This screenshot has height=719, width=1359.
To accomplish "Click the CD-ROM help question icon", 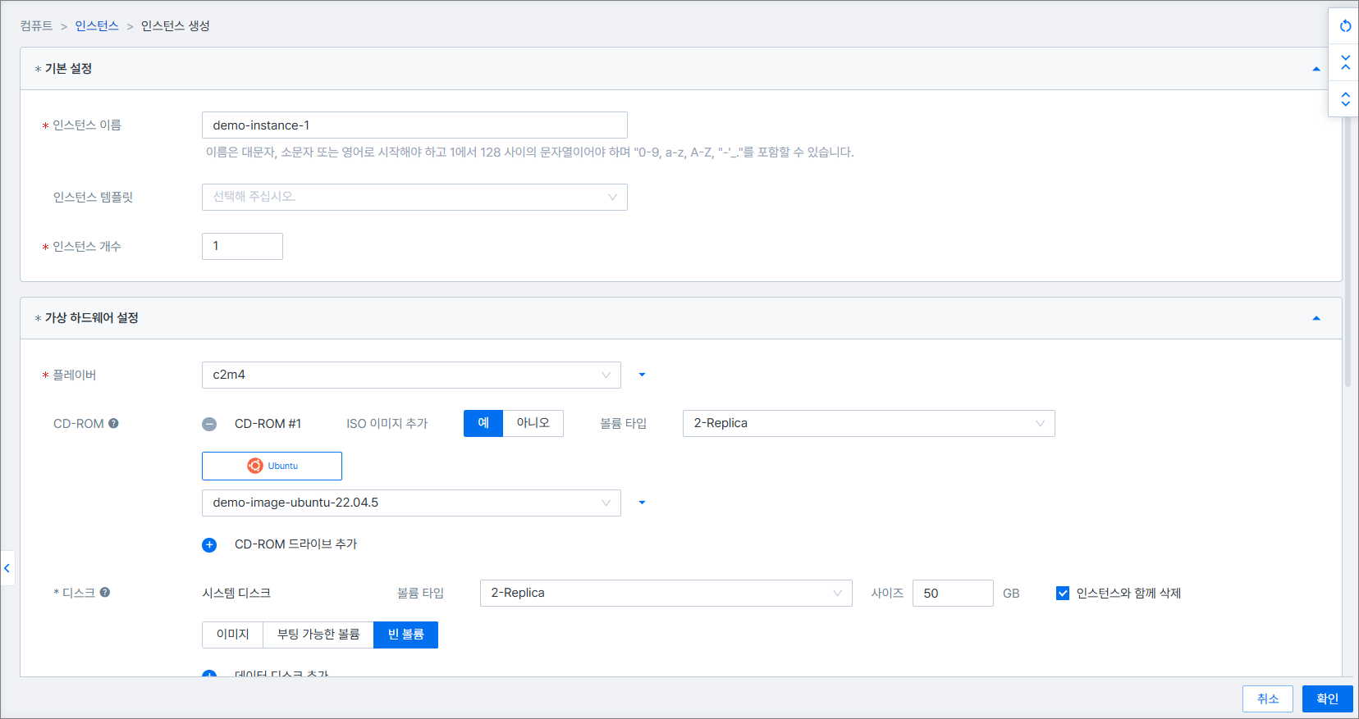I will [114, 423].
